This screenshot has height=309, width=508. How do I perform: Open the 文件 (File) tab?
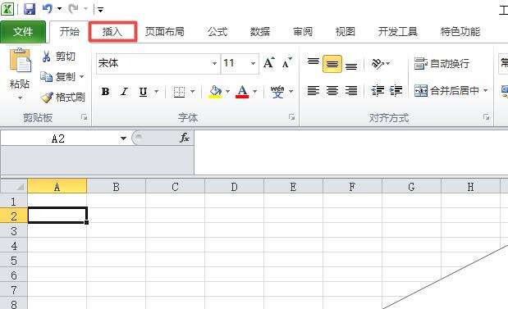tap(23, 32)
